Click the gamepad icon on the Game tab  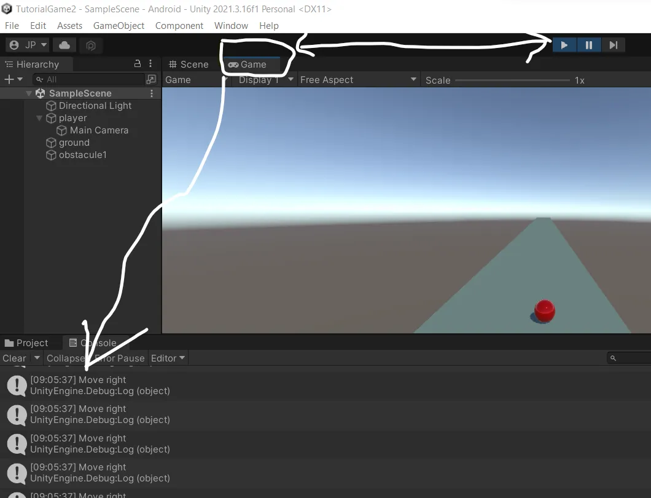[x=233, y=65]
